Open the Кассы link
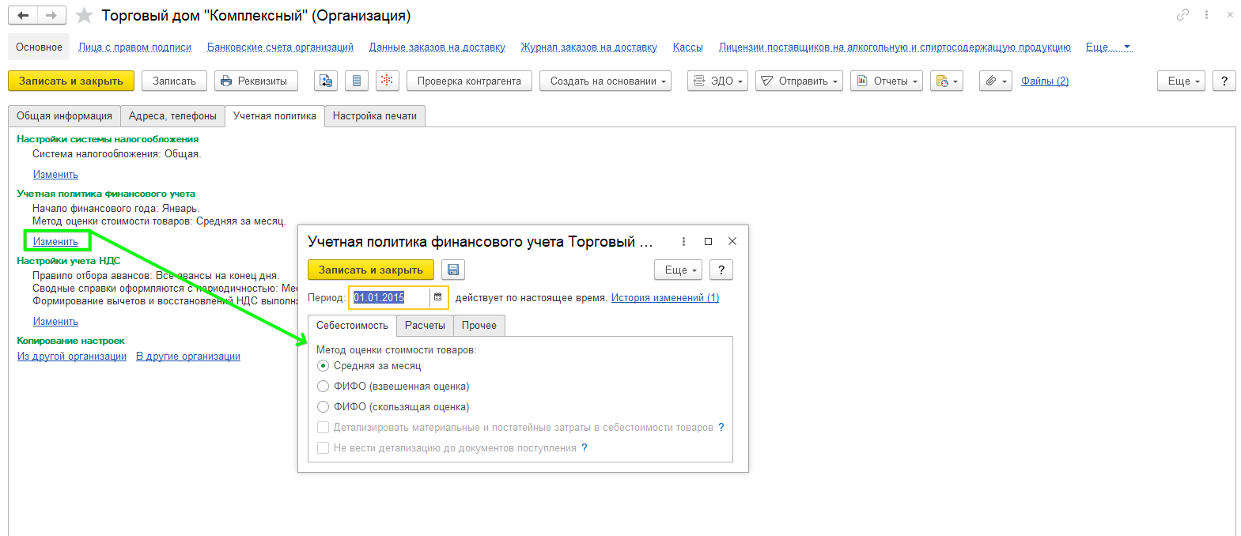Screen dimensions: 1241x536 click(x=688, y=47)
